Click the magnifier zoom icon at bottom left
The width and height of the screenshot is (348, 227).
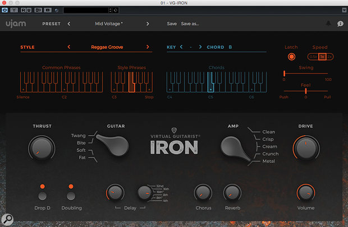[7, 219]
